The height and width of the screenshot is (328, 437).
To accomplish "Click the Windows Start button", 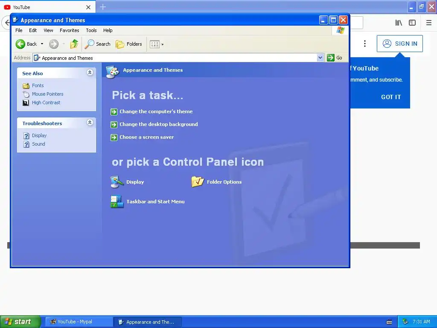I will [x=20, y=322].
